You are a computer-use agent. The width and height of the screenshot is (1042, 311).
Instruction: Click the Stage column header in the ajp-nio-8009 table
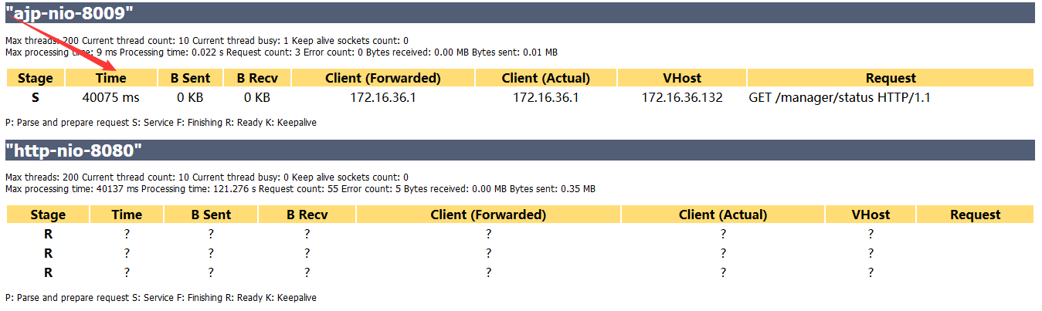[x=36, y=78]
